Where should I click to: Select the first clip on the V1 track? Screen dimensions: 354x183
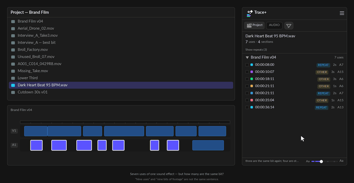coord(36,131)
